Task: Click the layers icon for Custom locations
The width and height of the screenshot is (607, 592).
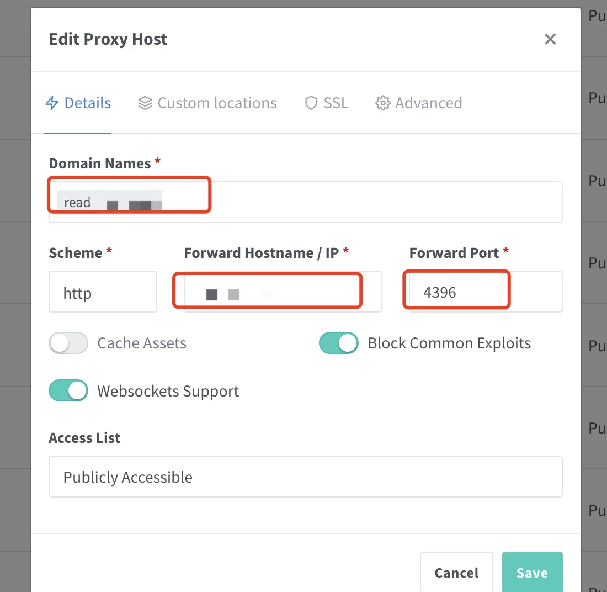Action: click(145, 103)
